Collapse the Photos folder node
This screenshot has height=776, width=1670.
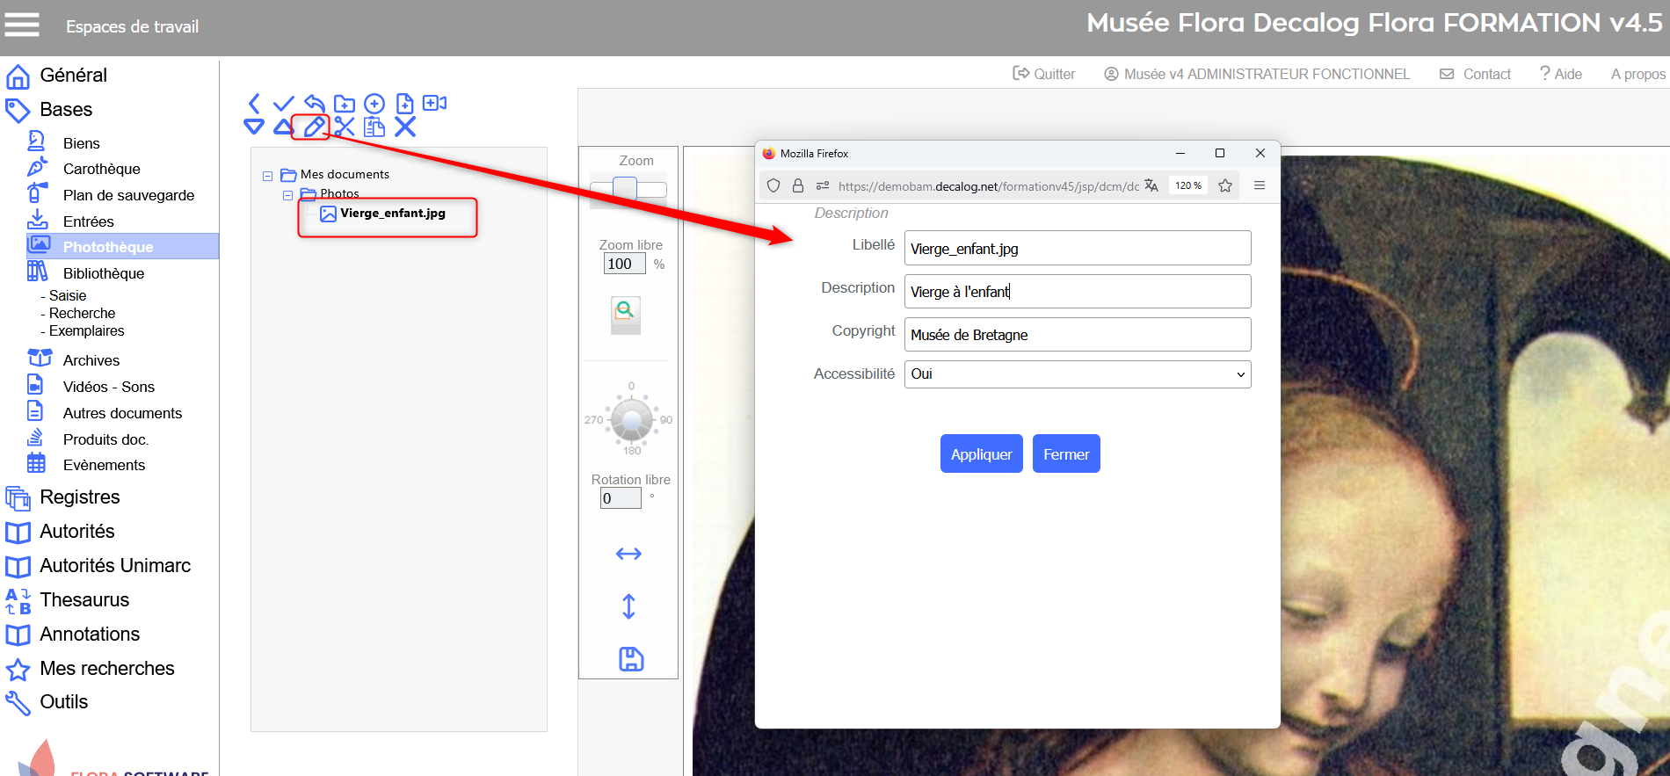click(x=287, y=195)
